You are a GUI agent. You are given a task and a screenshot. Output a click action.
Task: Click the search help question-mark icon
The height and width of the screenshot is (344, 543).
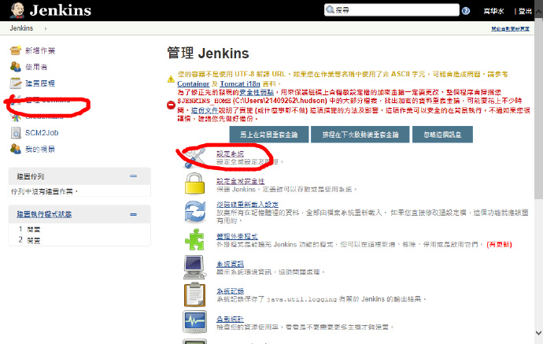(x=466, y=11)
